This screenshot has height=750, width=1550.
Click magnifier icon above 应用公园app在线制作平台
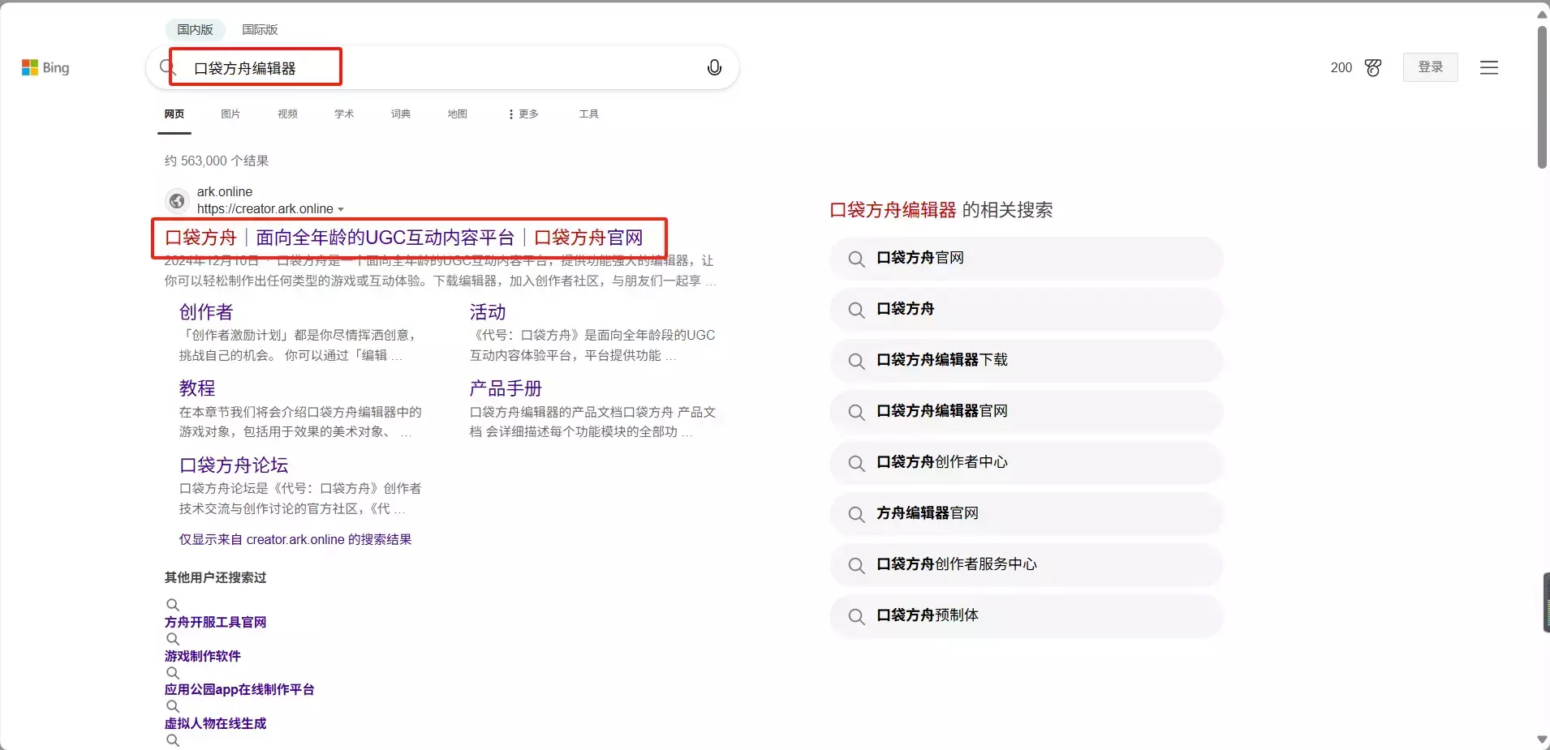point(172,673)
